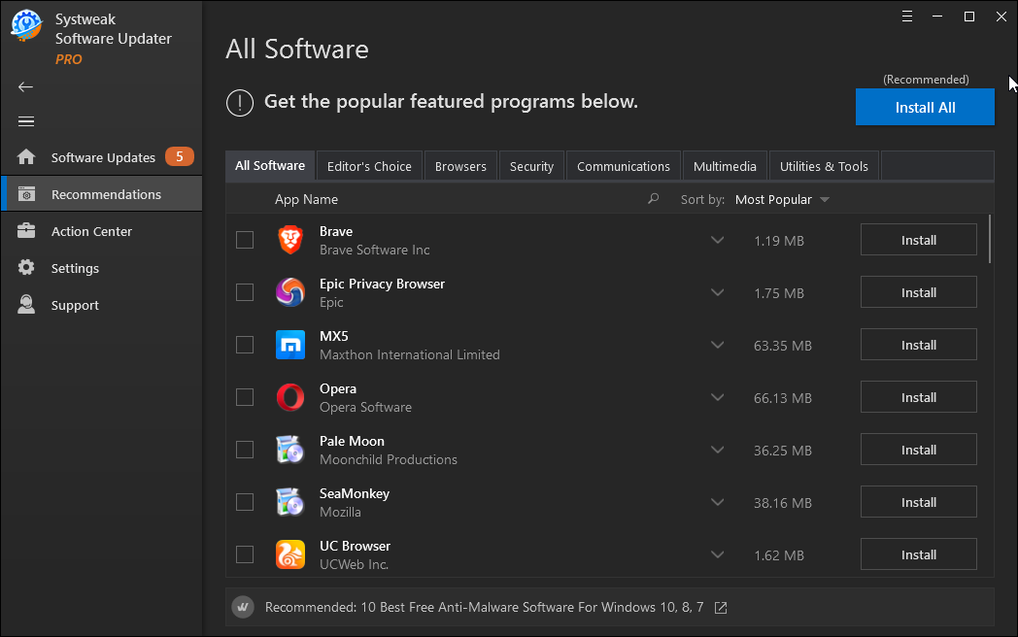The width and height of the screenshot is (1018, 637).
Task: Go to Recommendations section
Action: click(x=101, y=194)
